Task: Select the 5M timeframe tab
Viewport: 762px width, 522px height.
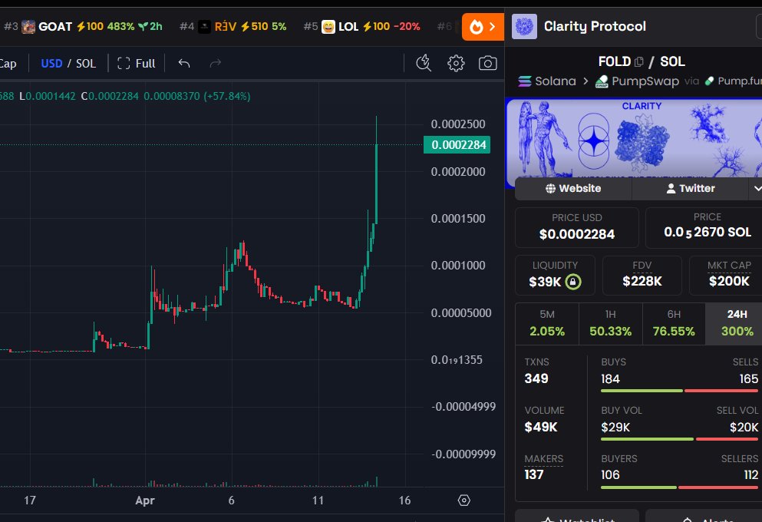Action: [546, 324]
